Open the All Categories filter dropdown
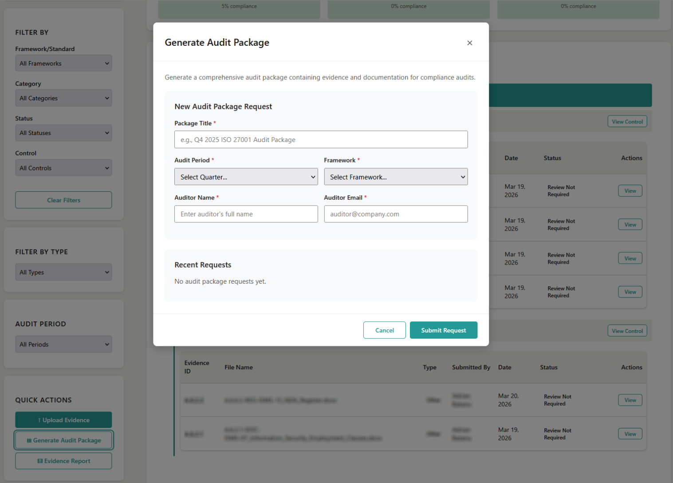Image resolution: width=673 pixels, height=483 pixels. point(63,98)
